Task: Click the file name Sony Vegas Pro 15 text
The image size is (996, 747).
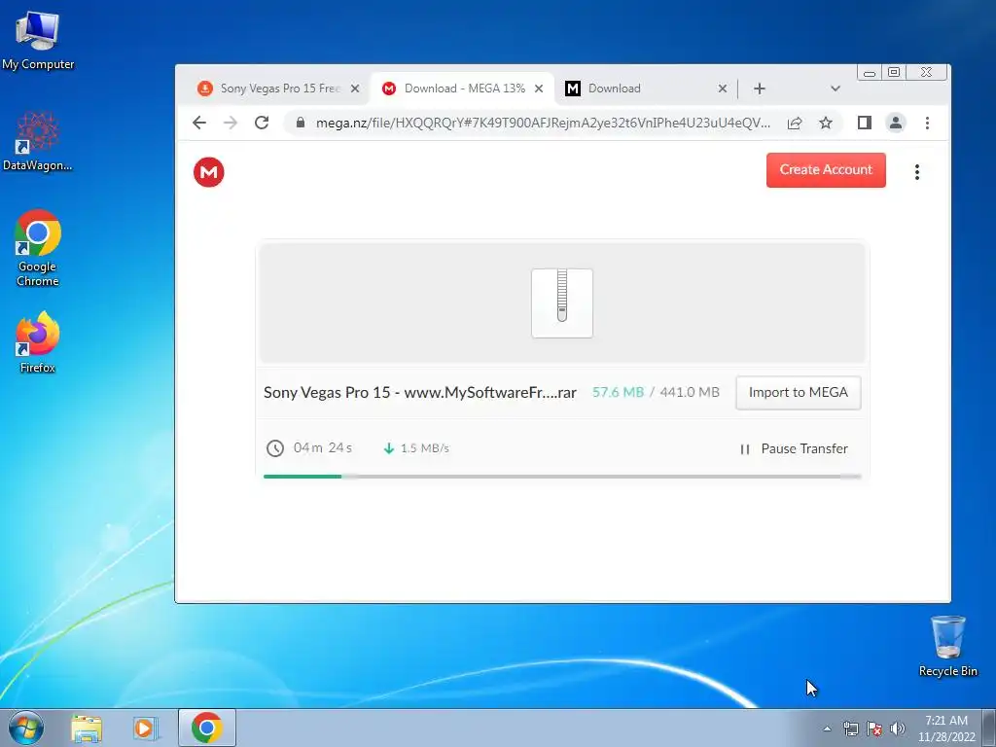Action: (x=420, y=393)
